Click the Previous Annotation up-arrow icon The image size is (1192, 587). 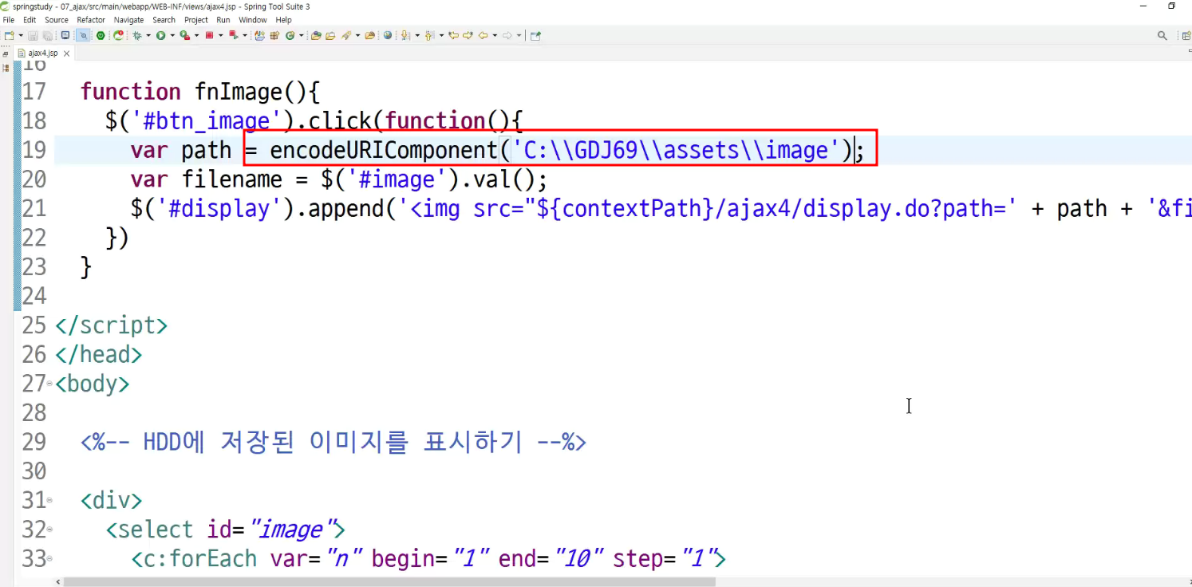pyautogui.click(x=429, y=35)
